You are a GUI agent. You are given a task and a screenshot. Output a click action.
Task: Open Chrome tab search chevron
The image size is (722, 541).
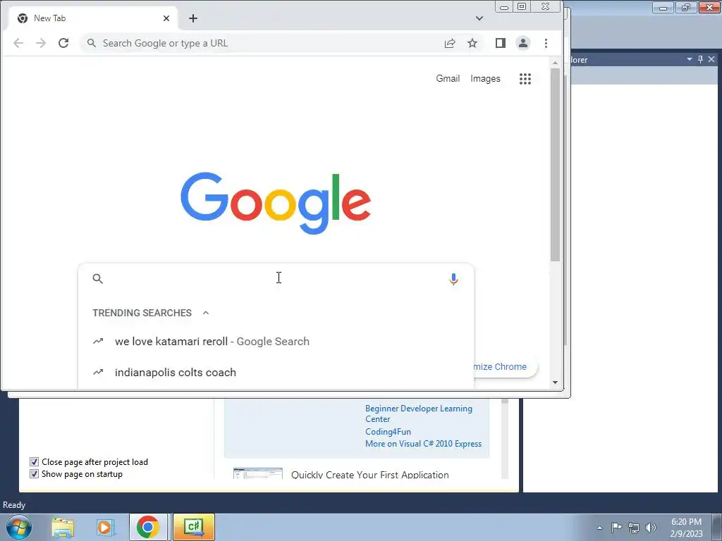pyautogui.click(x=479, y=18)
